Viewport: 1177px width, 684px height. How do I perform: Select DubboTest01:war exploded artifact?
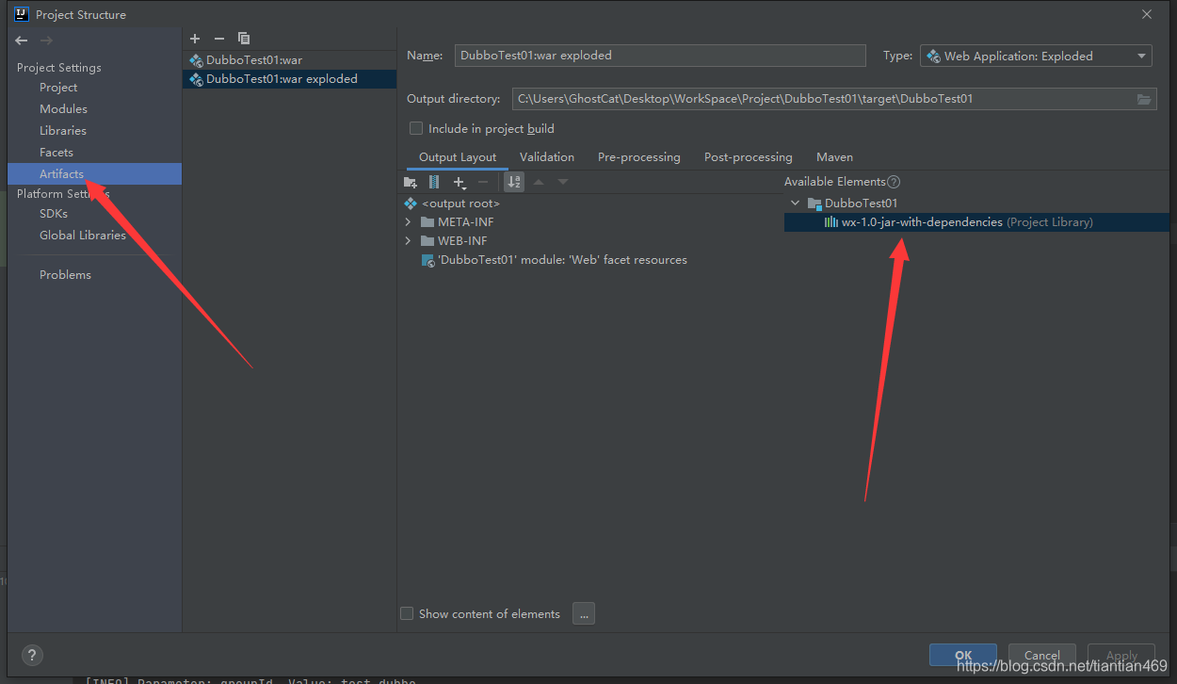[x=289, y=79]
